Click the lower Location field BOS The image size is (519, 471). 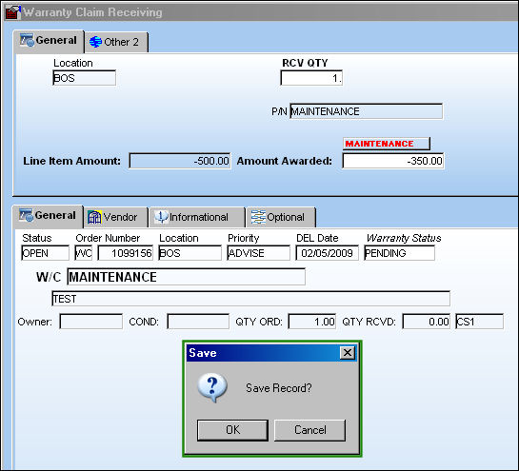click(190, 253)
